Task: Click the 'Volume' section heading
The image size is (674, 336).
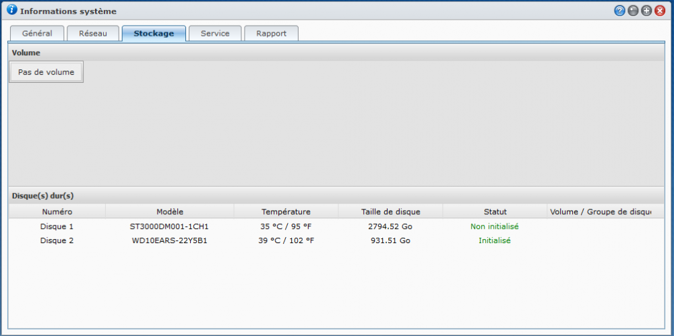Action: pyautogui.click(x=26, y=53)
